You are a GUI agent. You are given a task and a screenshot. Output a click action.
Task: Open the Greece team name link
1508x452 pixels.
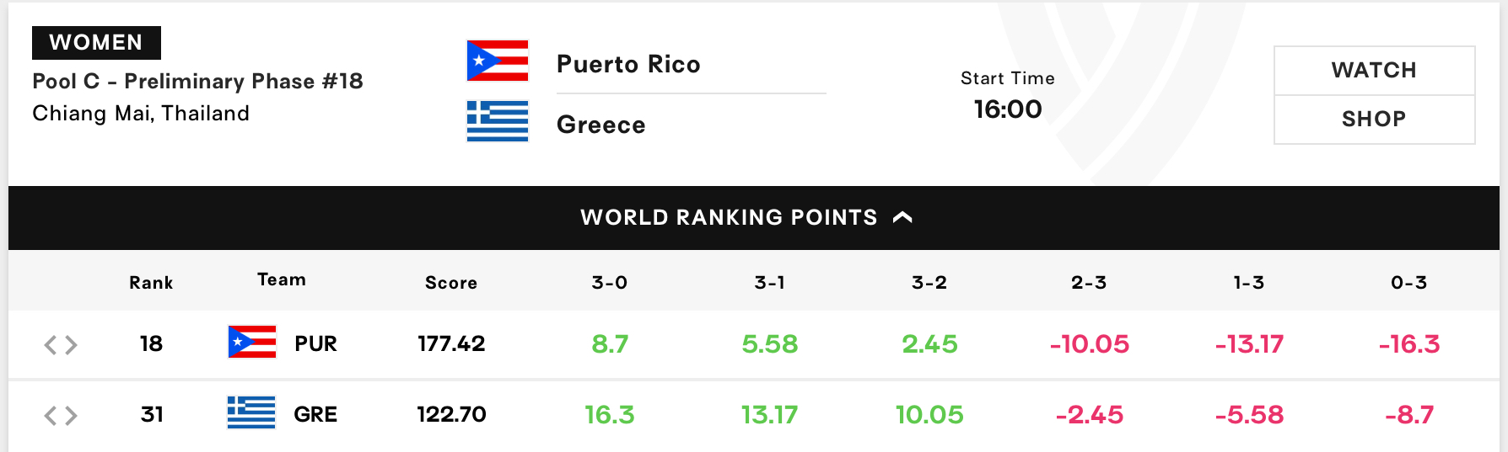(x=601, y=125)
